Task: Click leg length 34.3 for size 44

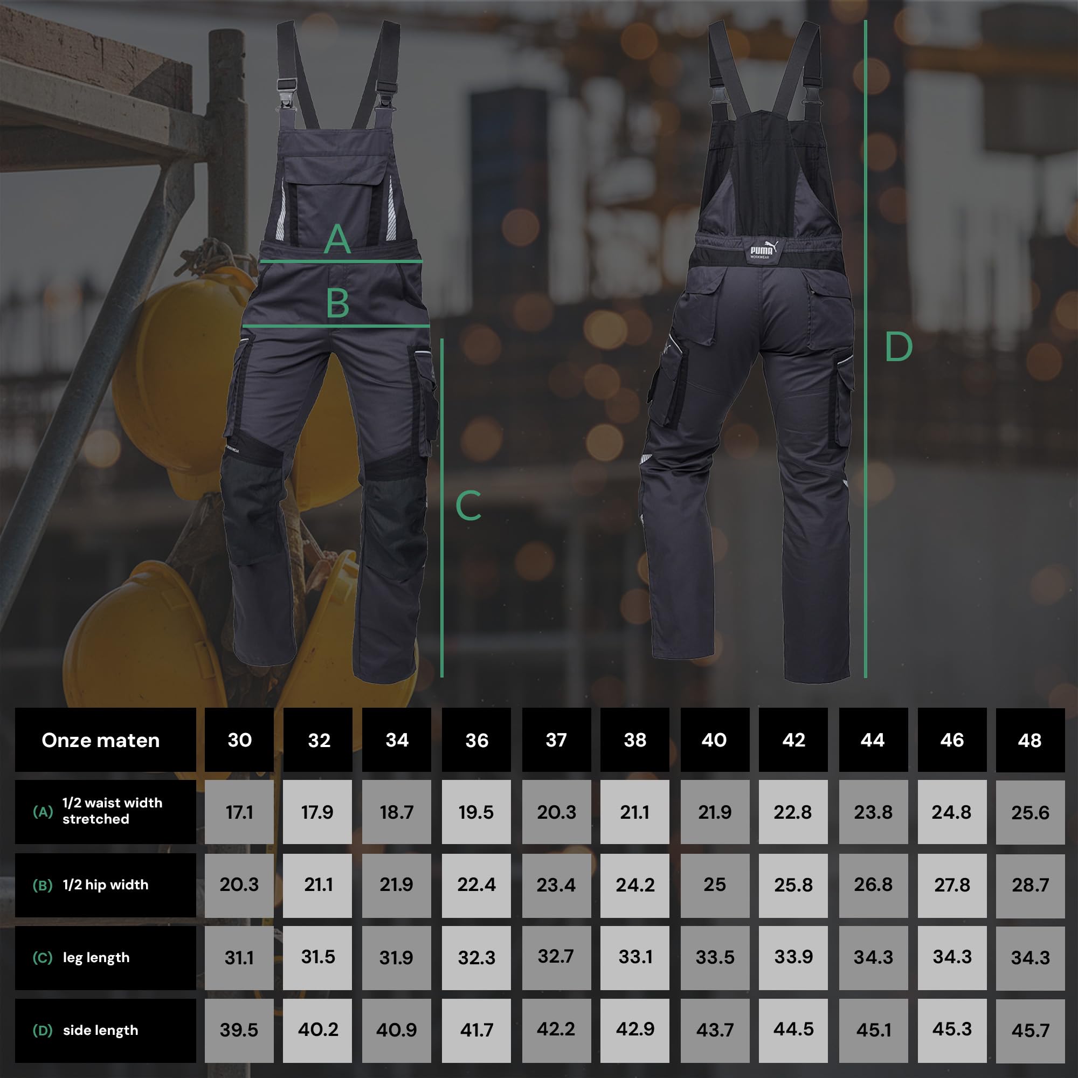Action: point(874,958)
